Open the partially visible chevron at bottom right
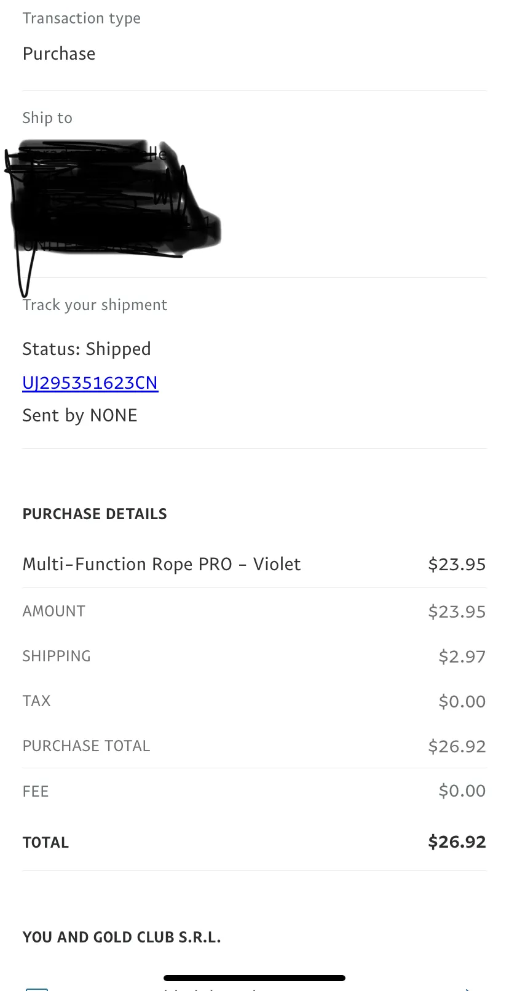This screenshot has width=509, height=991. point(468,989)
